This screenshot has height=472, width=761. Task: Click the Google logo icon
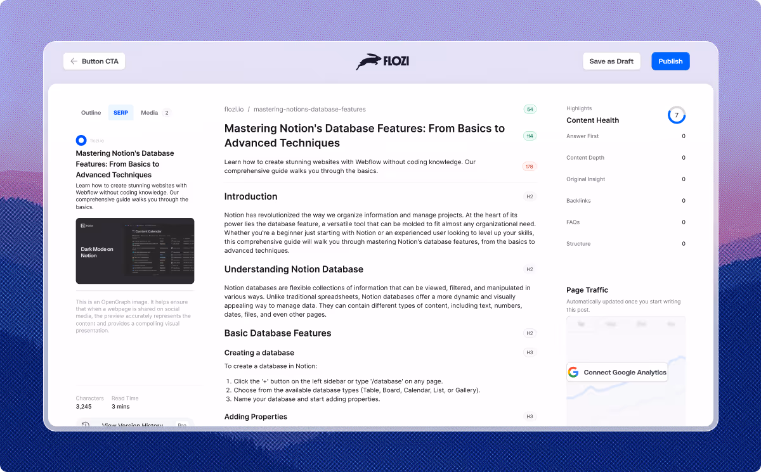(x=573, y=373)
